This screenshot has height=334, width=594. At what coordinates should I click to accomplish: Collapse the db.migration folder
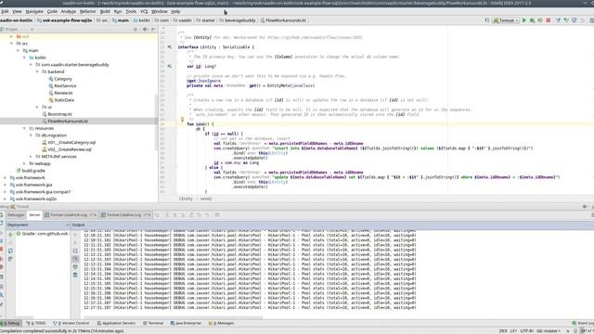31,135
